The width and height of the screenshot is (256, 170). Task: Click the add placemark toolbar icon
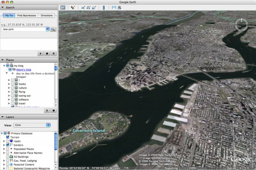click(73, 7)
